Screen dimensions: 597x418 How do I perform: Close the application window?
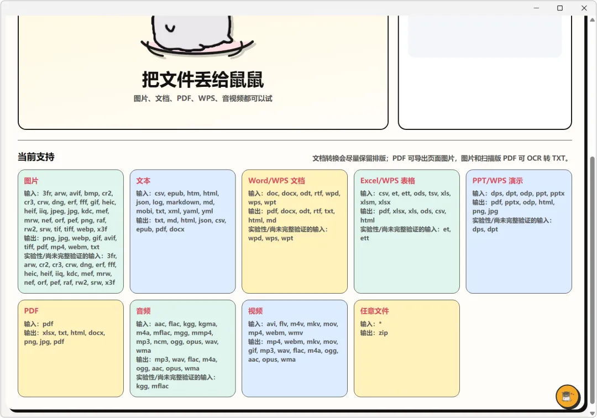[x=584, y=8]
